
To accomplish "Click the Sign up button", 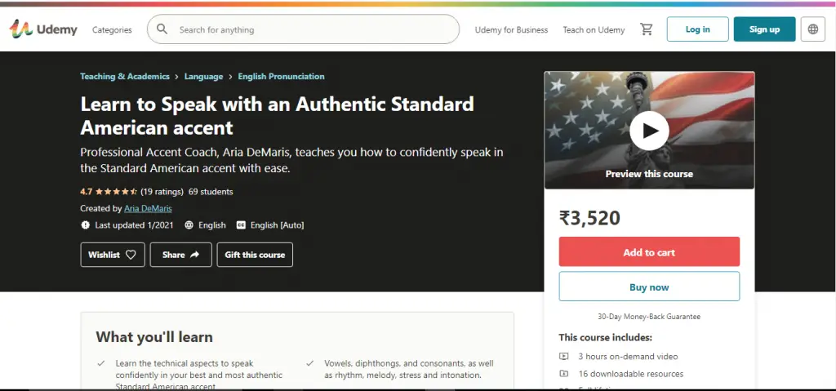I will (764, 29).
